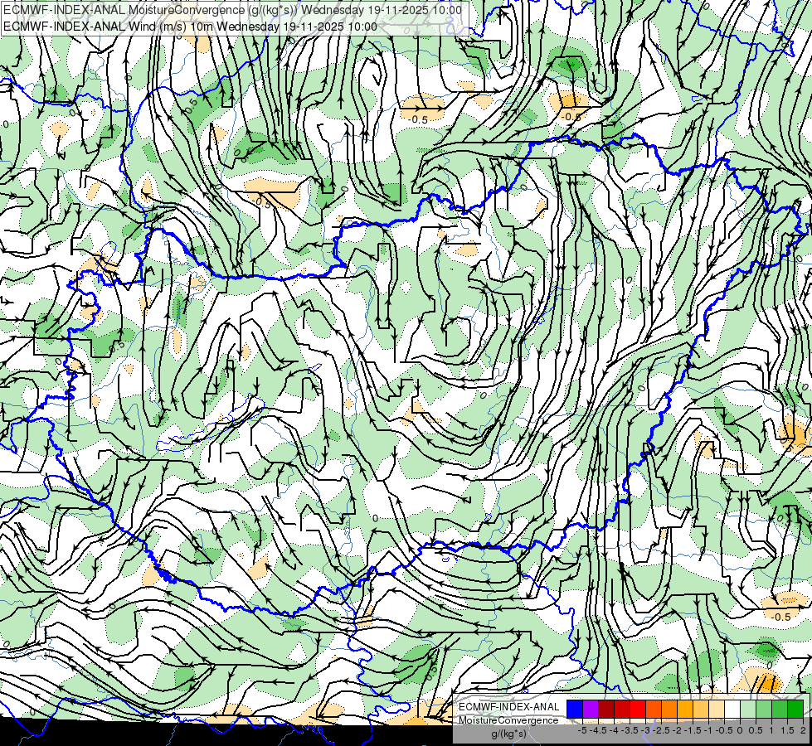The height and width of the screenshot is (746, 812).
Task: Click 'ECMWF-INDEX-ANAL' label in the legend box
Action: tap(509, 707)
